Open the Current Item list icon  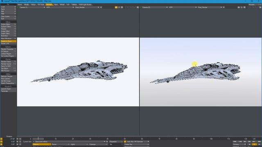pyautogui.click(x=107, y=142)
